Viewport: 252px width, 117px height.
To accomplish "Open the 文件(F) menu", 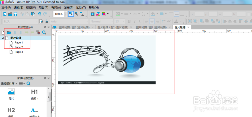I will [6, 8].
